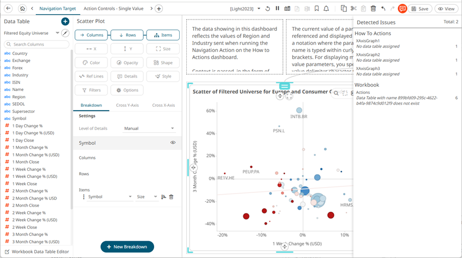Click the Search Columns input field

[38, 44]
